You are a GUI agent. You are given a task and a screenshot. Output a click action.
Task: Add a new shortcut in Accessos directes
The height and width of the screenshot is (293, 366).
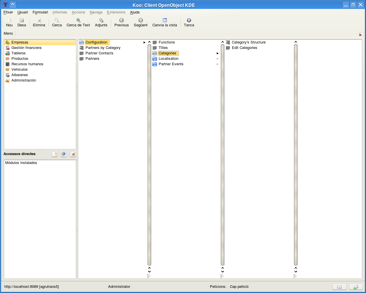point(55,154)
